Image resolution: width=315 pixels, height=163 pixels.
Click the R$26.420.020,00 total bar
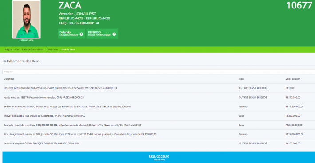point(159,157)
